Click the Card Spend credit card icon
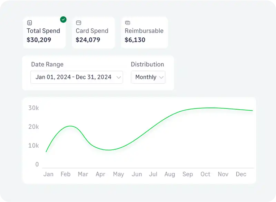 [78, 23]
